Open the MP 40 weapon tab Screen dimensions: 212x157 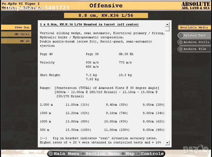click(16, 41)
